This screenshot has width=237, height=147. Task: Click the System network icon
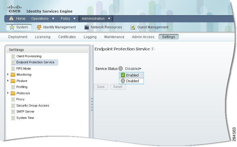(x=12, y=27)
